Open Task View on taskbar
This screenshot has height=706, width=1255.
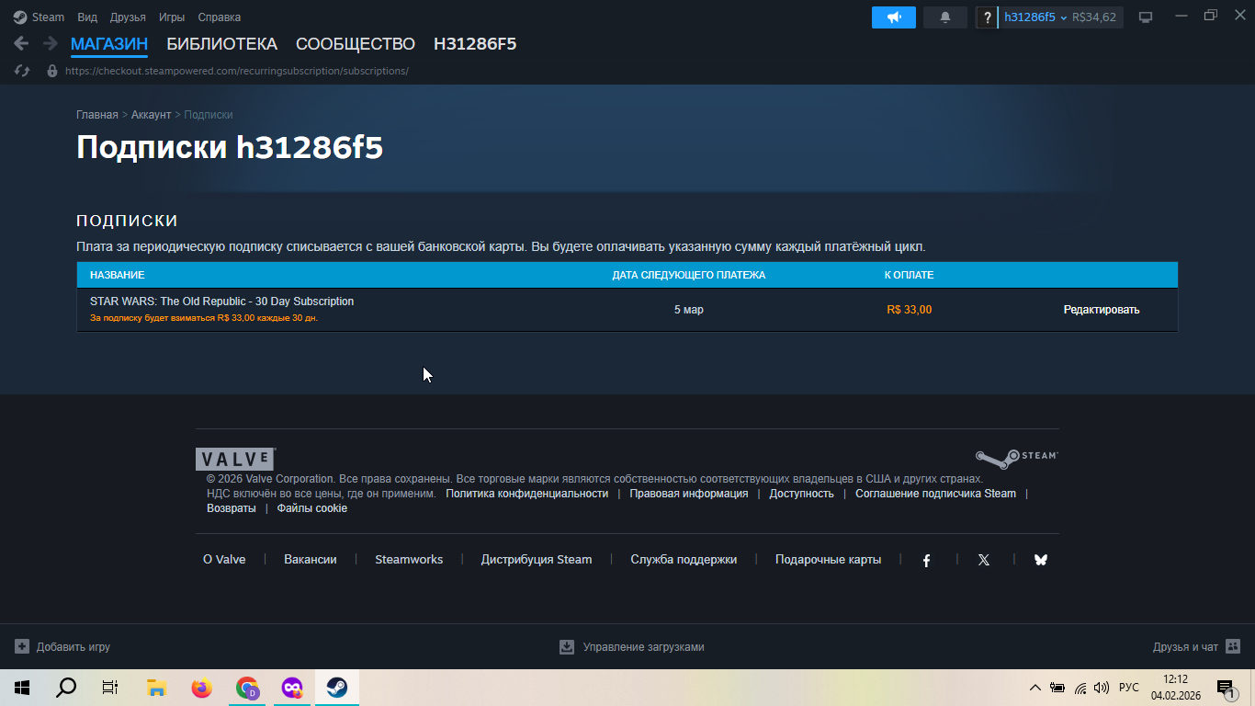110,688
